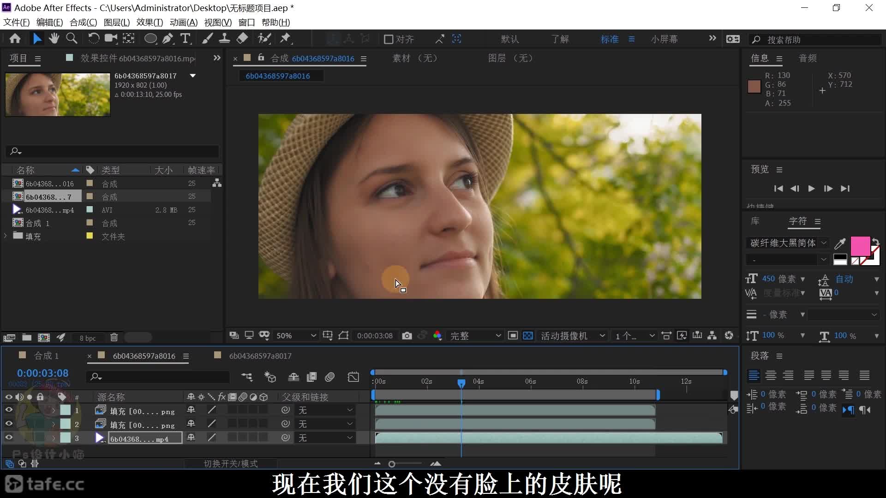
Task: Select the Ellipse shape tool
Action: click(150, 39)
